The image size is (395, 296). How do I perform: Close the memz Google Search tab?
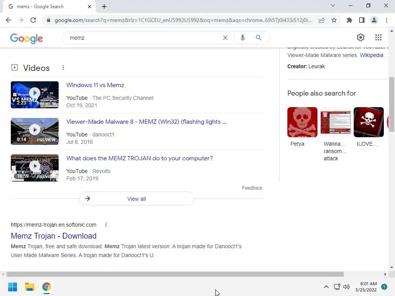click(89, 7)
